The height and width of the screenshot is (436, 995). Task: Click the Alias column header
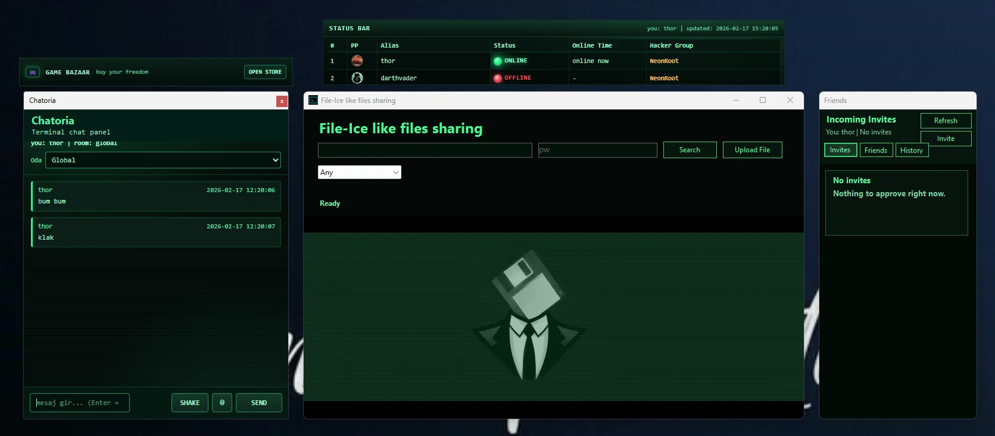[390, 45]
